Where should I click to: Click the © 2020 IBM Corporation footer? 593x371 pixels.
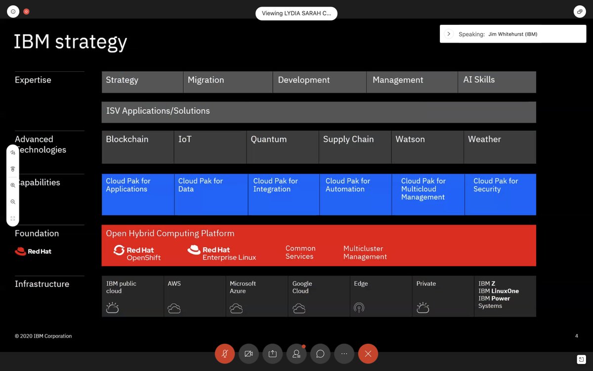click(x=43, y=336)
